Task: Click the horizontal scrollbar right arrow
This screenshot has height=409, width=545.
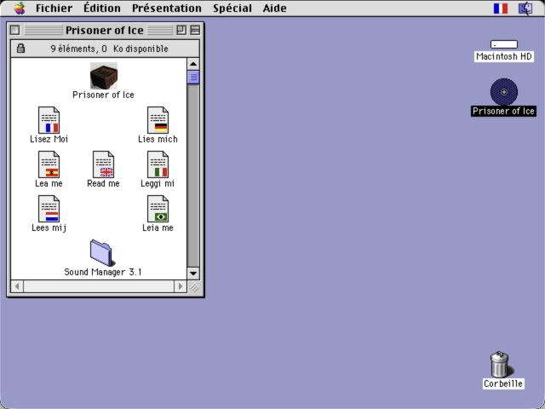Action: [181, 286]
